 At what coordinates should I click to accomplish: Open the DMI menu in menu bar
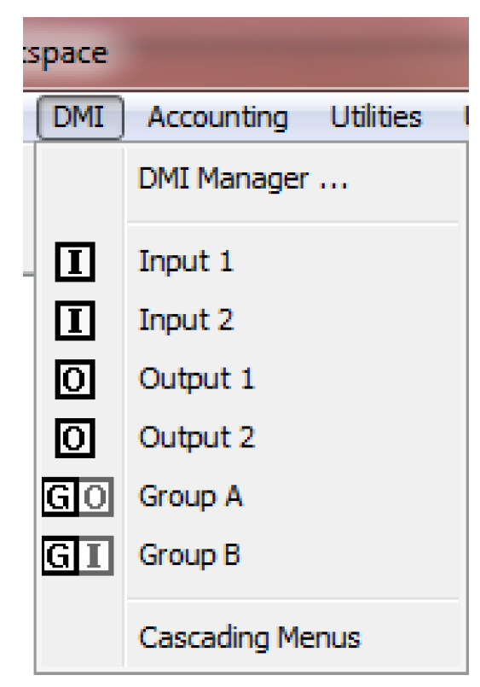click(80, 118)
